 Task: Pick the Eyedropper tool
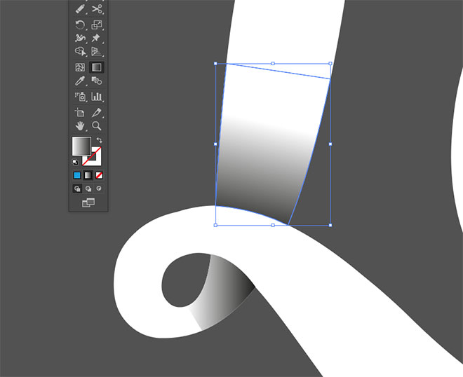coord(80,81)
